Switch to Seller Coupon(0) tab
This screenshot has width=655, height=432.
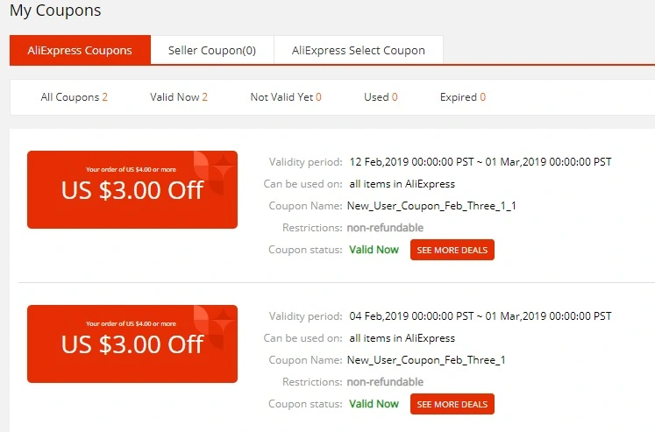coord(212,50)
